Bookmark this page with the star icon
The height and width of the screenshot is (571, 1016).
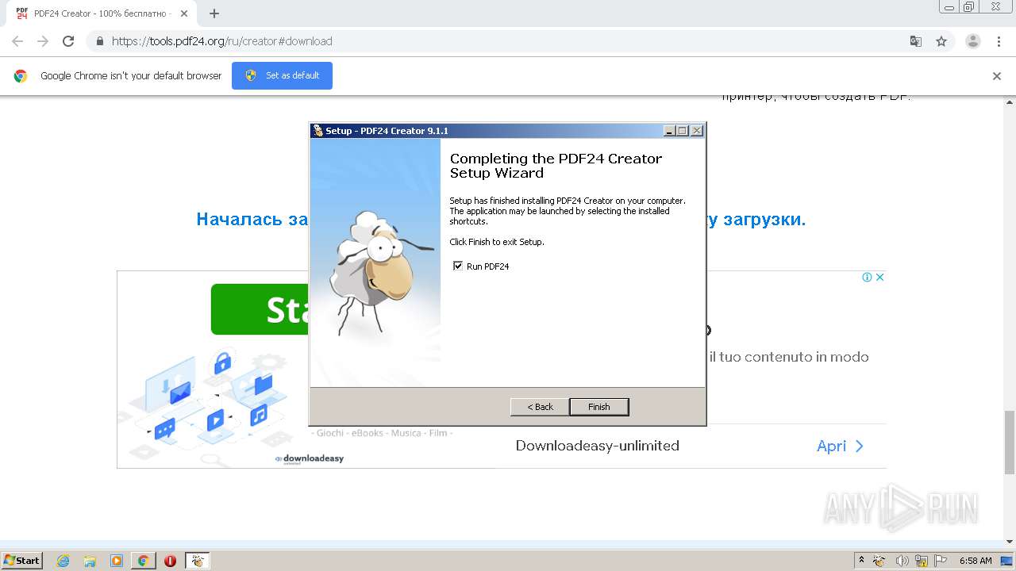pos(941,41)
